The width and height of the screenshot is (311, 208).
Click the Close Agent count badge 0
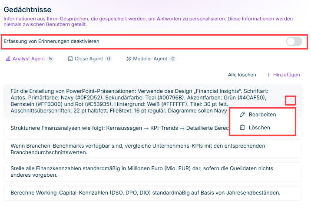(x=109, y=59)
